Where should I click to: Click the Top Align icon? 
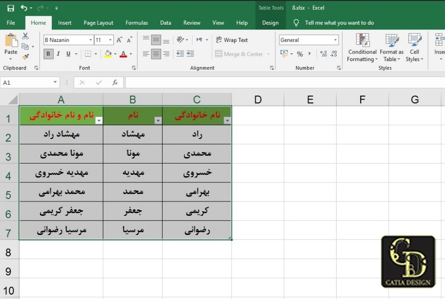click(x=146, y=39)
